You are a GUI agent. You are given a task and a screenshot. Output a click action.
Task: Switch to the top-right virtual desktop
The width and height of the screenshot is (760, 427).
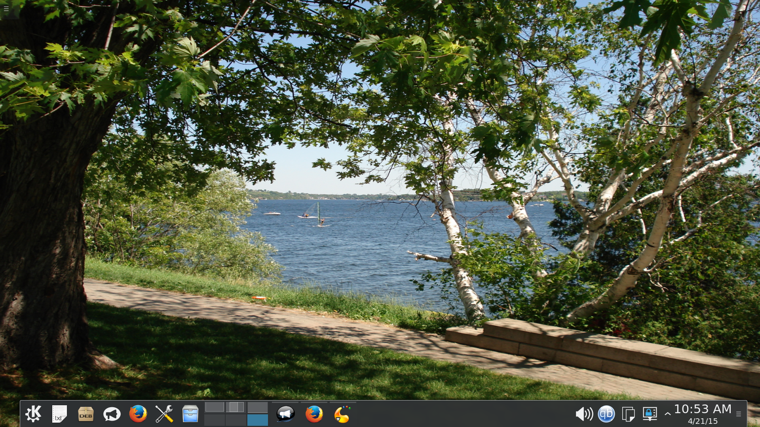(x=257, y=407)
